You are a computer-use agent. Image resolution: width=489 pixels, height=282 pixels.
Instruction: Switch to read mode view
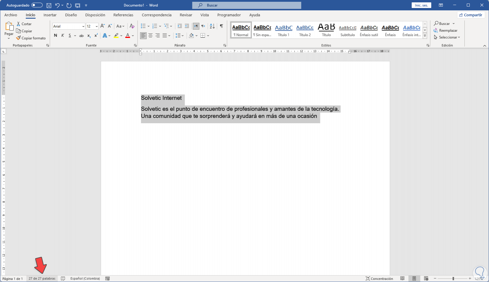[x=402, y=278]
